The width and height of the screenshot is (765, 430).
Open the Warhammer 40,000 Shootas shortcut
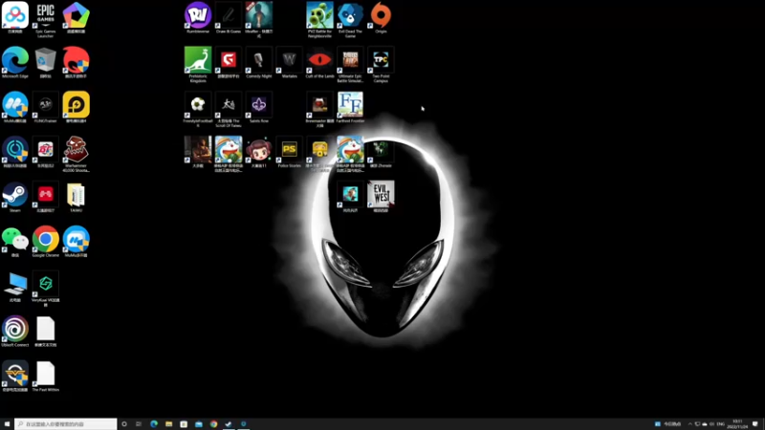coord(76,154)
